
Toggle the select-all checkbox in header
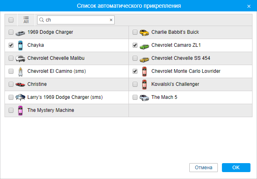click(x=11, y=20)
